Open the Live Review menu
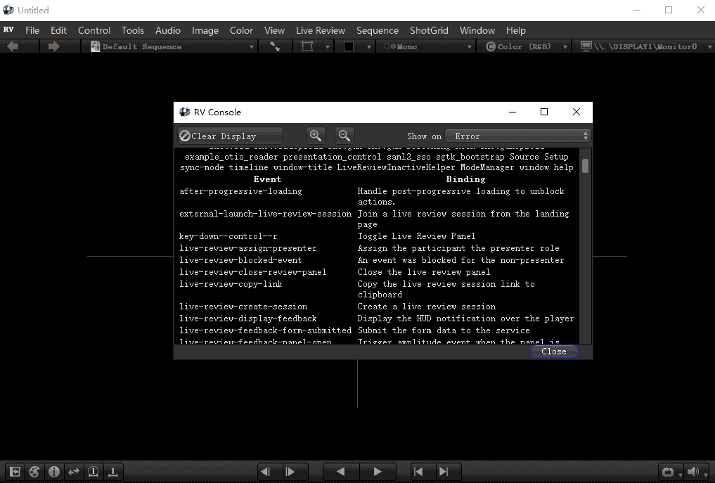 (321, 30)
